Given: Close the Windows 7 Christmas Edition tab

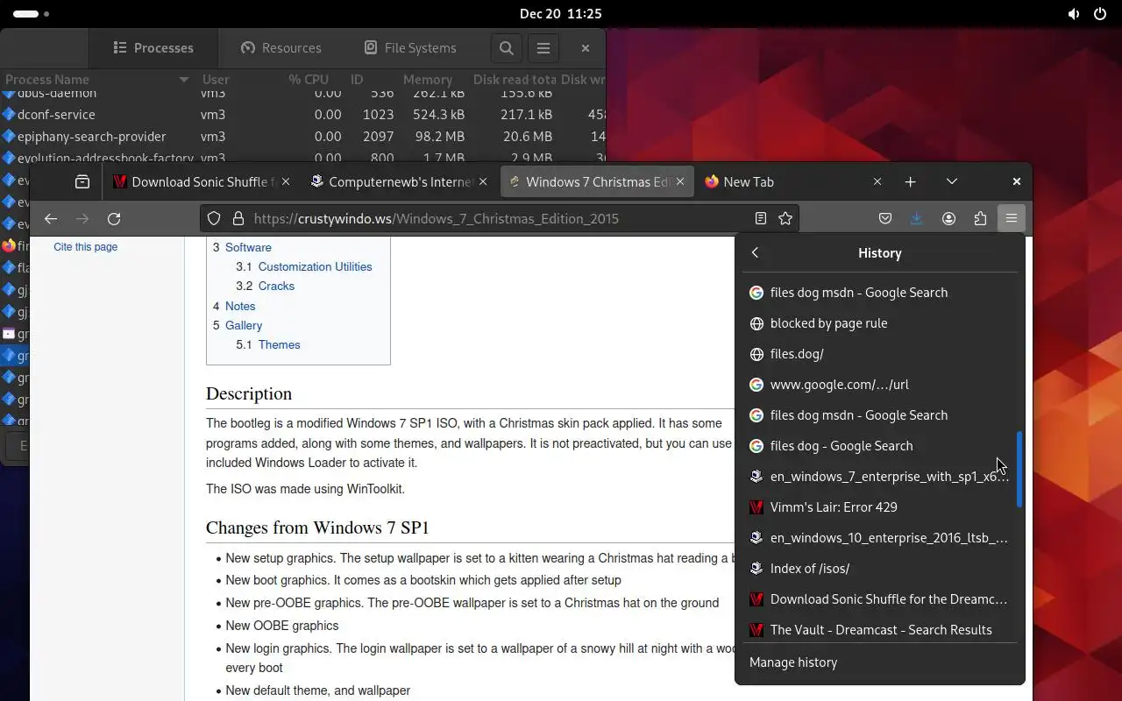Looking at the screenshot, I should (x=679, y=181).
